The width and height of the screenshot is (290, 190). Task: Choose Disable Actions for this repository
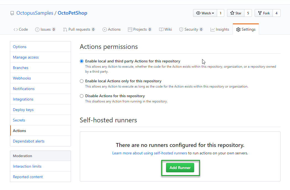coord(81,96)
